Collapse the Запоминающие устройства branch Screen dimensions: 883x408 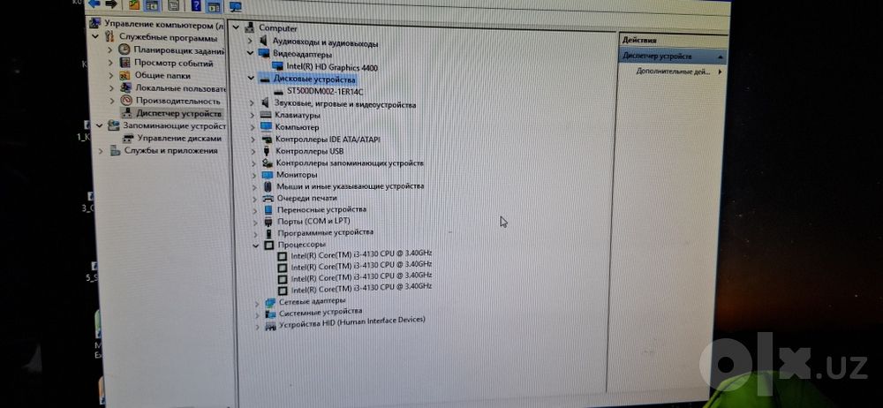101,125
